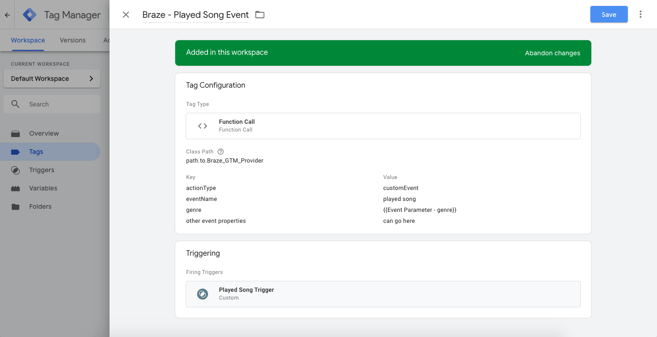Expand the Default Workspace selector
The image size is (657, 337).
(x=52, y=79)
